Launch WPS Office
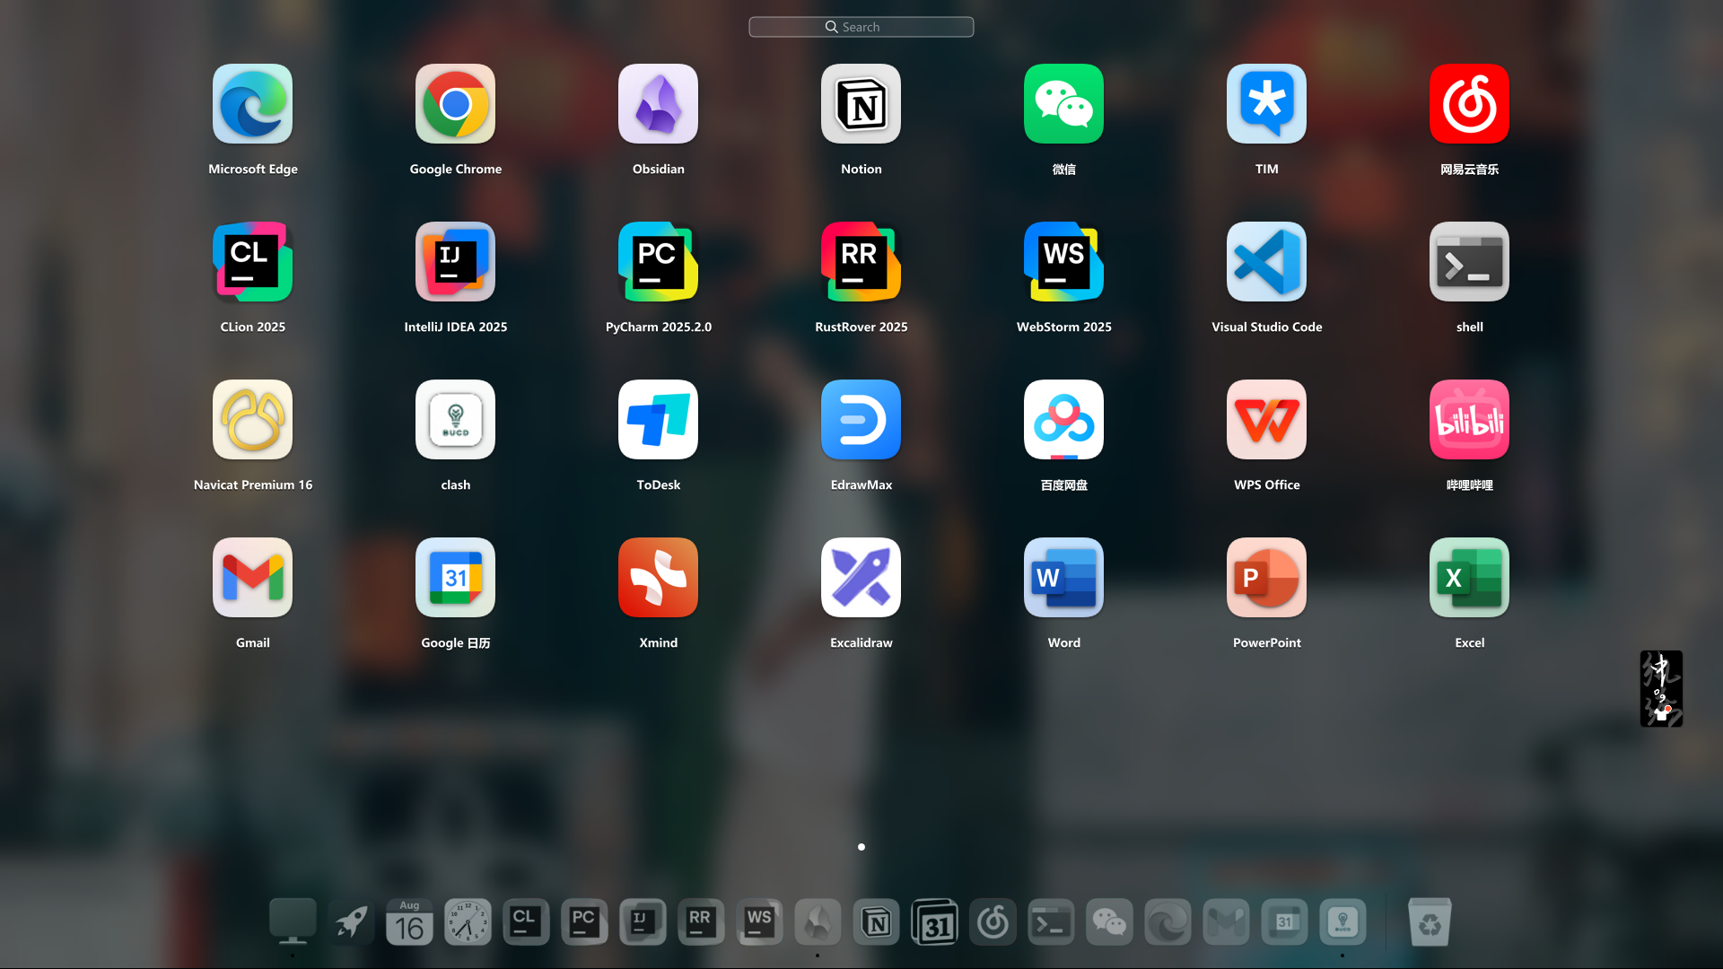Screen dimensions: 1723x969 click(x=1266, y=420)
